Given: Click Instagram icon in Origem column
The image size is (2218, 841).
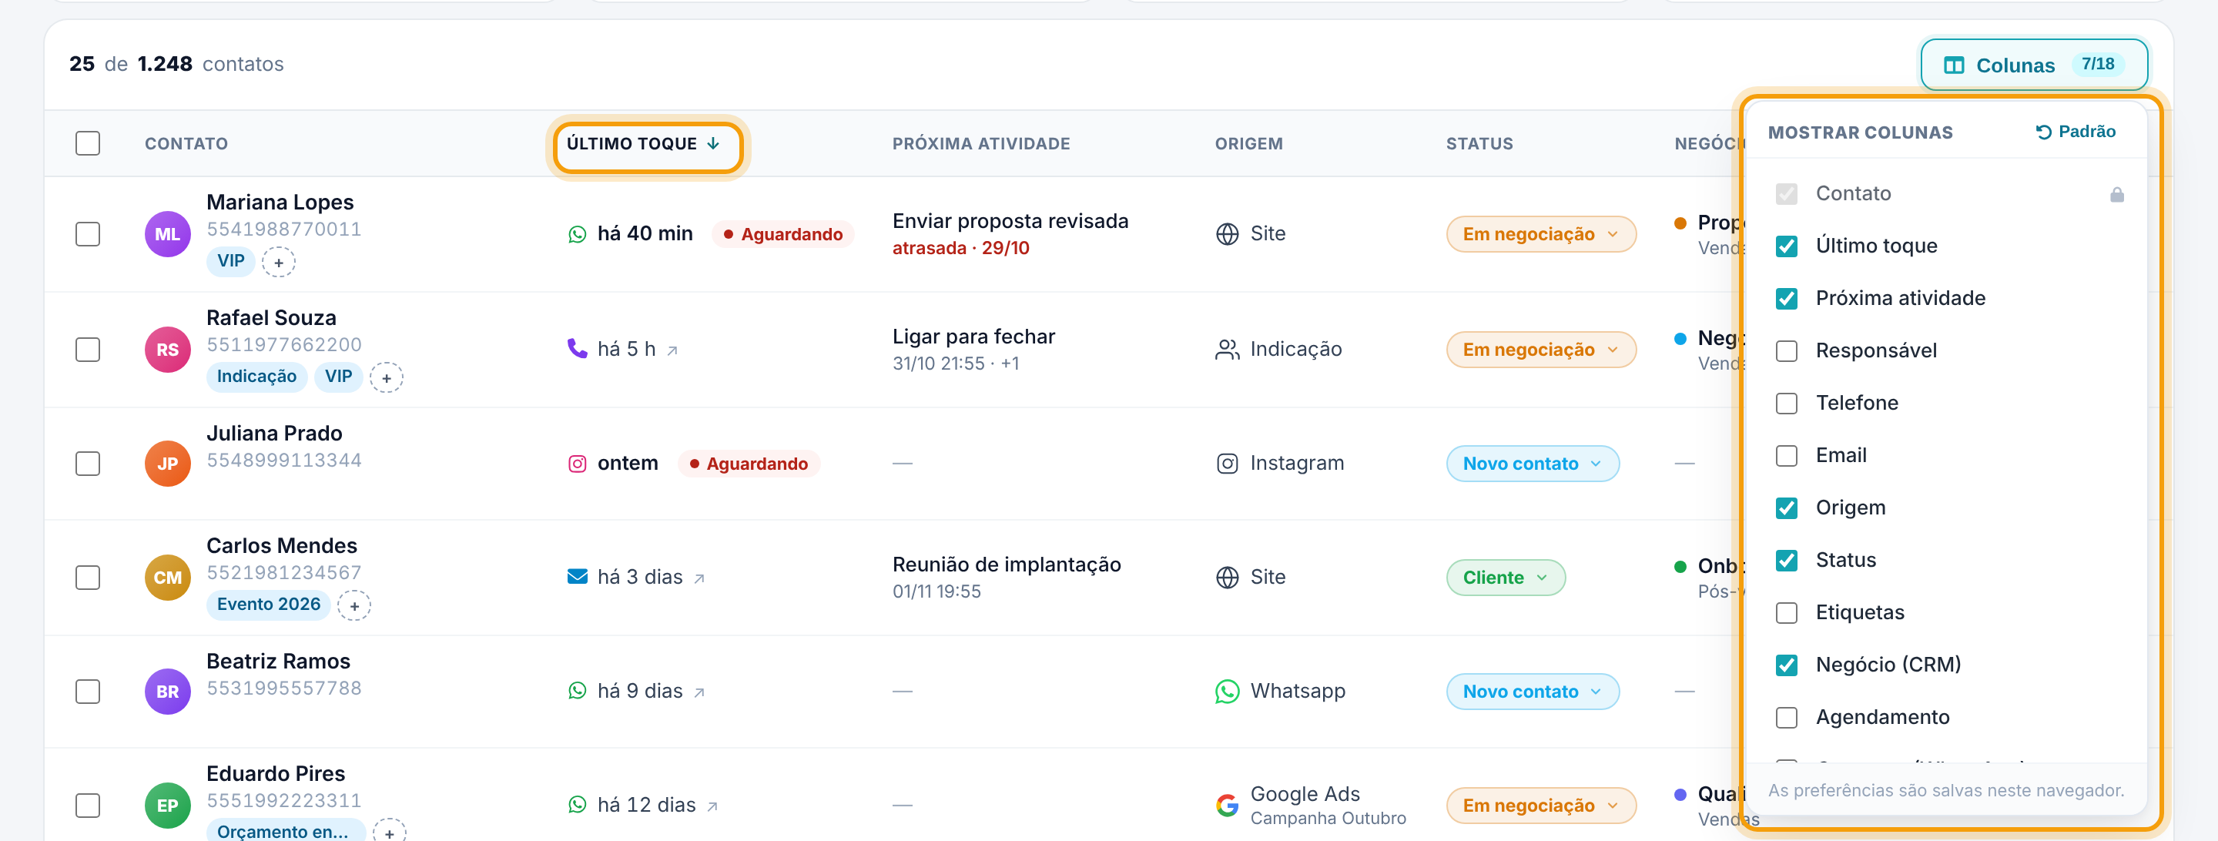Looking at the screenshot, I should [x=1227, y=464].
